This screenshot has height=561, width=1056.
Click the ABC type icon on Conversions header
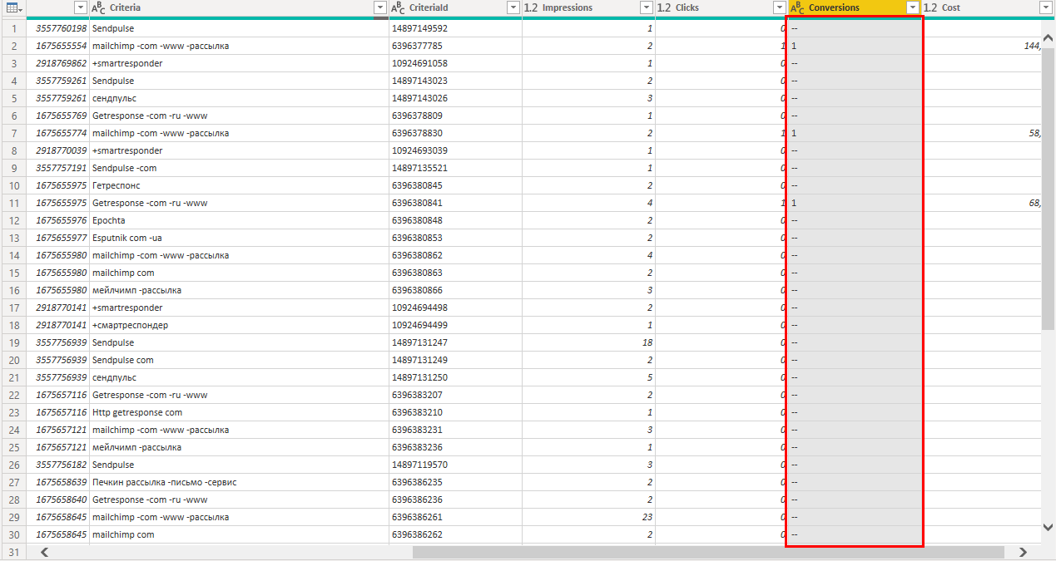(x=797, y=7)
